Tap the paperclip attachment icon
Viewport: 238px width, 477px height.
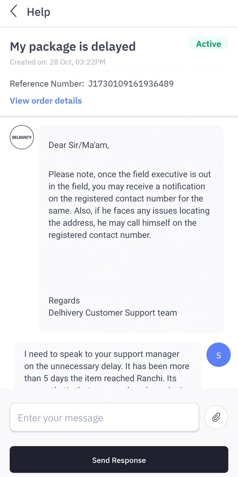216,417
